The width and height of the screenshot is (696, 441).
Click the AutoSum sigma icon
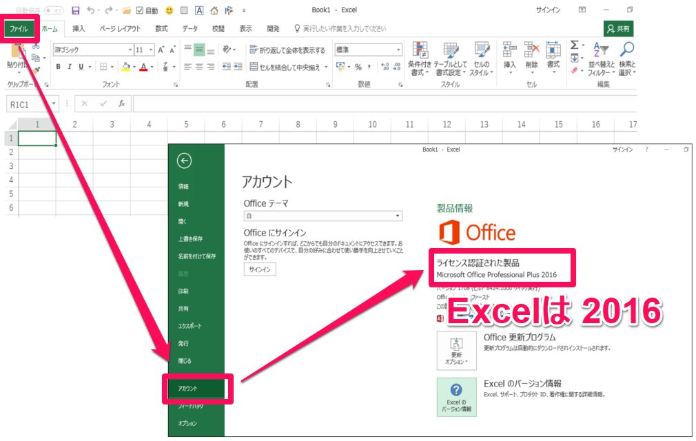point(575,45)
